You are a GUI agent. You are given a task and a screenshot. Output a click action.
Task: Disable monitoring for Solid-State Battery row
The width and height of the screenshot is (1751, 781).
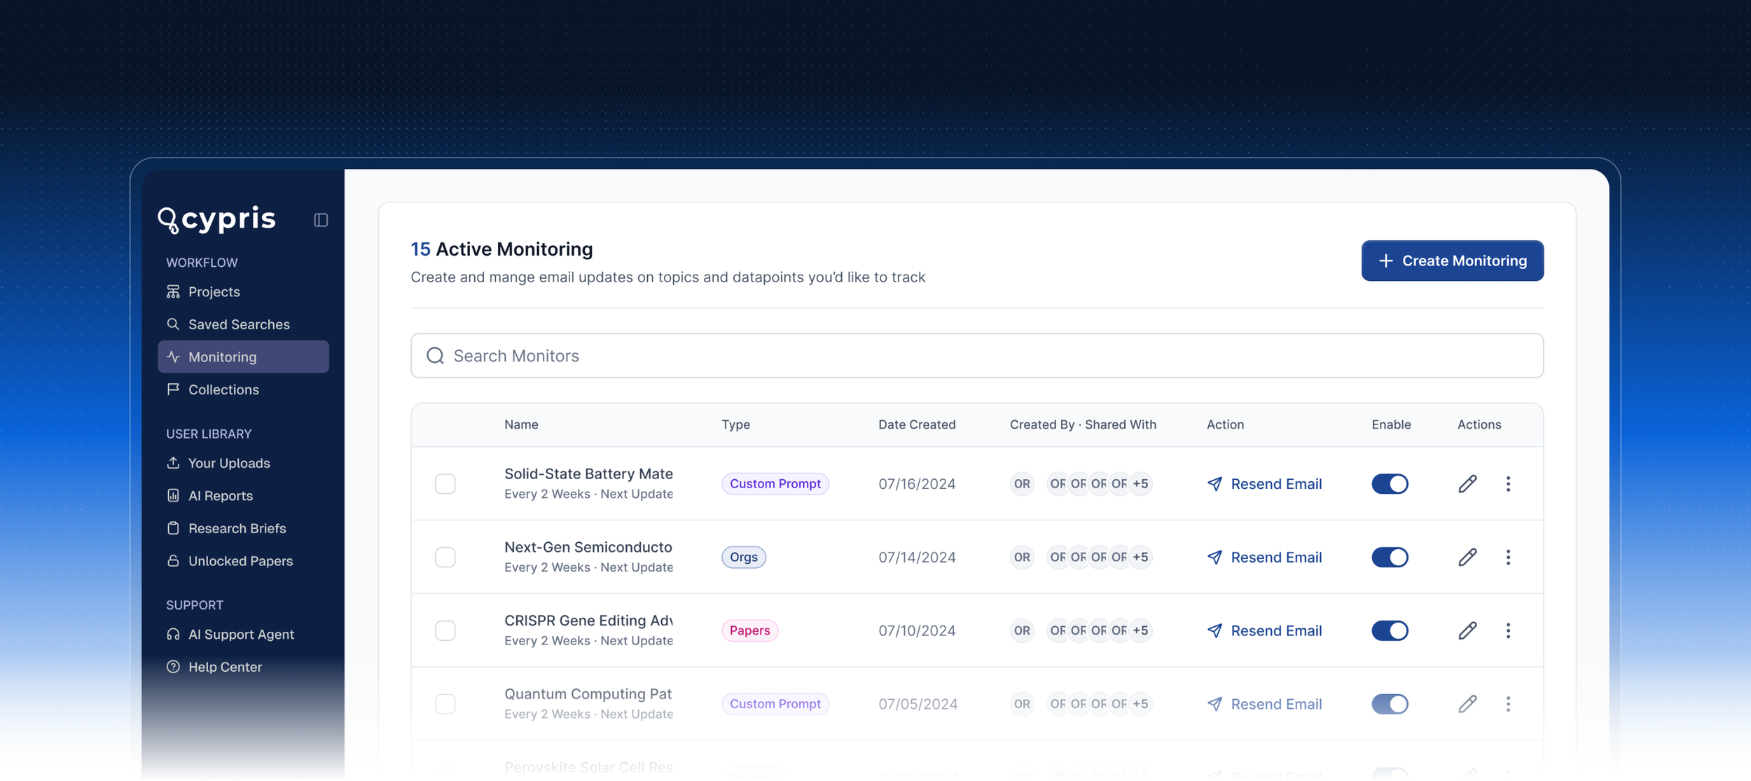click(1390, 483)
